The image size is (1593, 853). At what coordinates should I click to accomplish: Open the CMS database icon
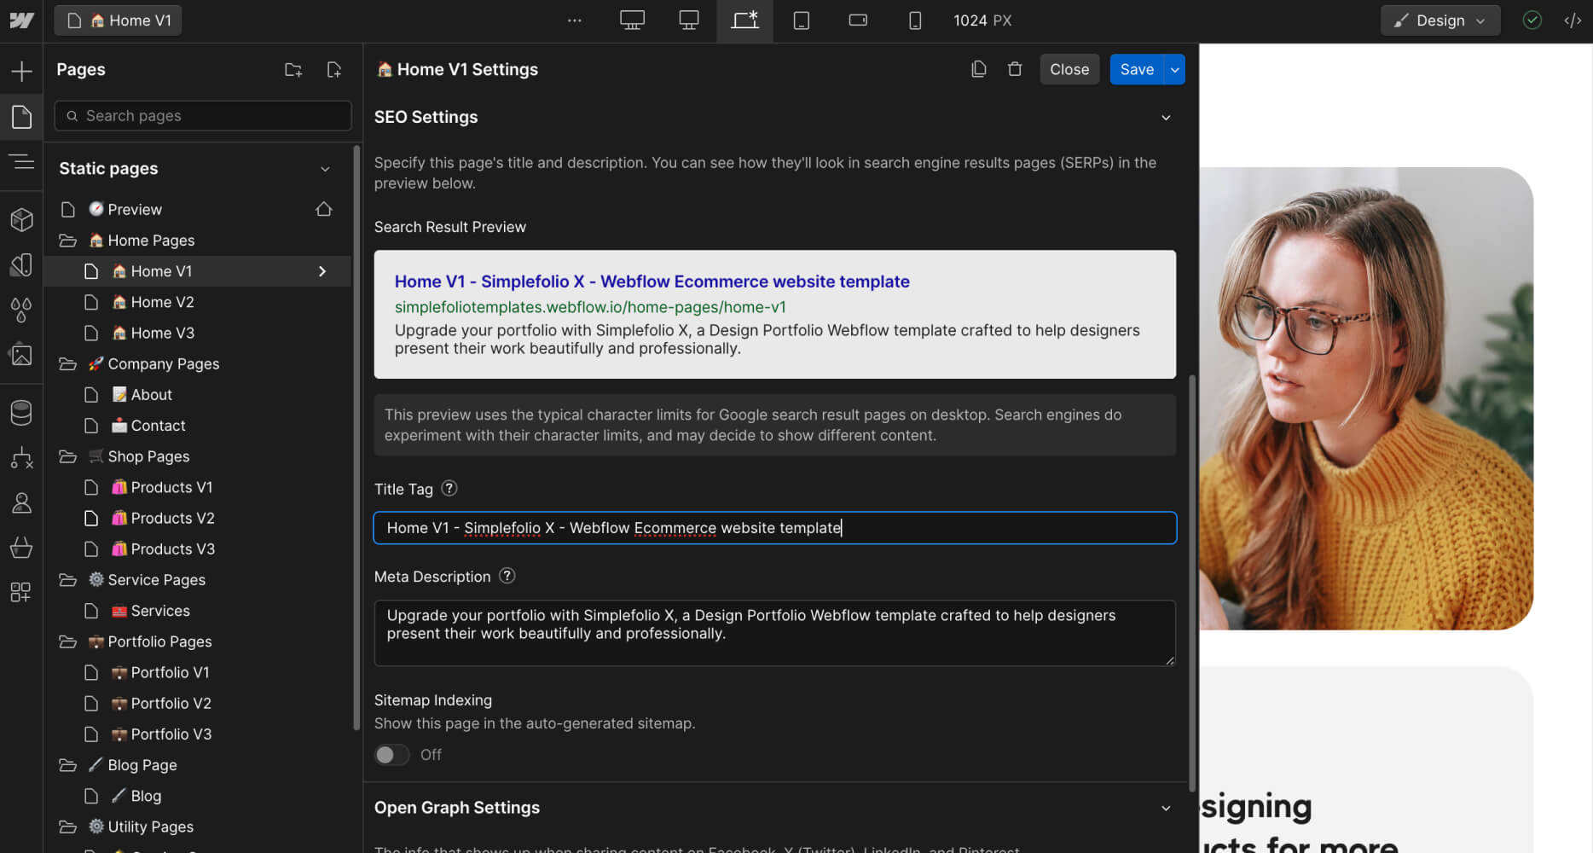point(21,413)
